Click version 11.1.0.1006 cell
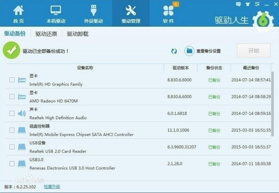 pos(178,130)
